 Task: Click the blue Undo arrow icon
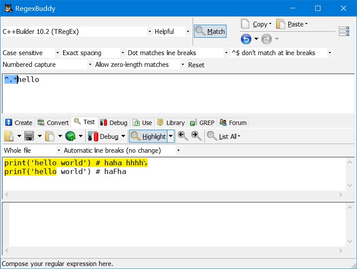click(x=246, y=39)
